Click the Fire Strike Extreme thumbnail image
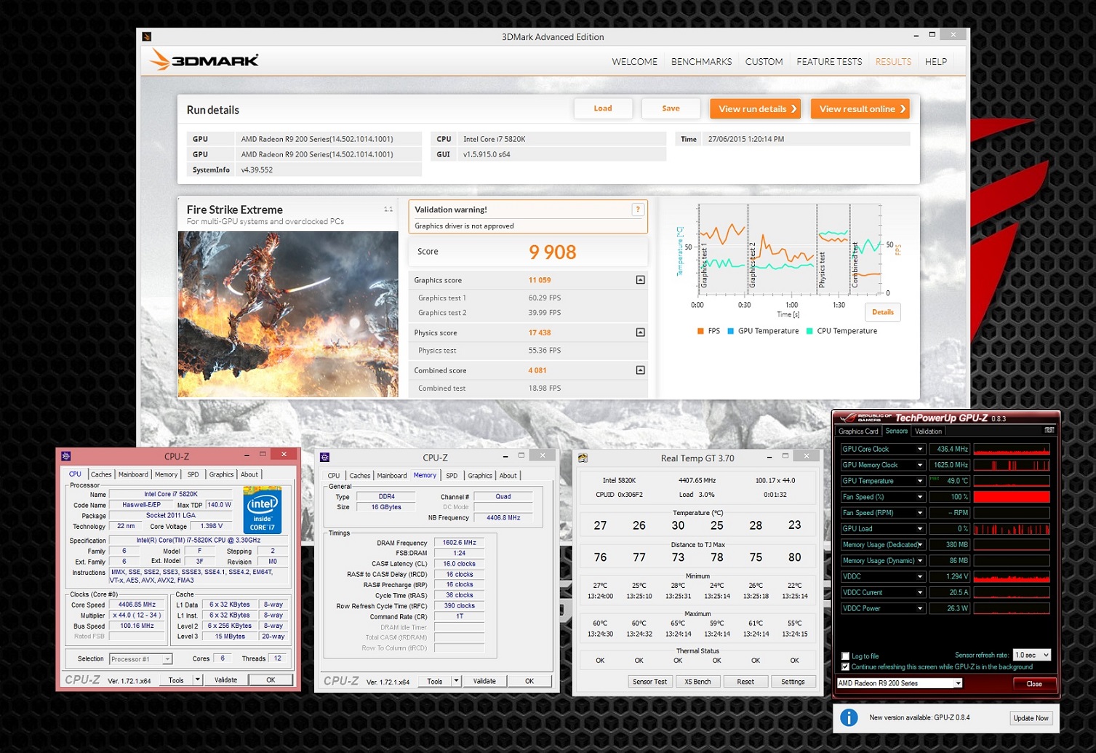 pyautogui.click(x=288, y=314)
